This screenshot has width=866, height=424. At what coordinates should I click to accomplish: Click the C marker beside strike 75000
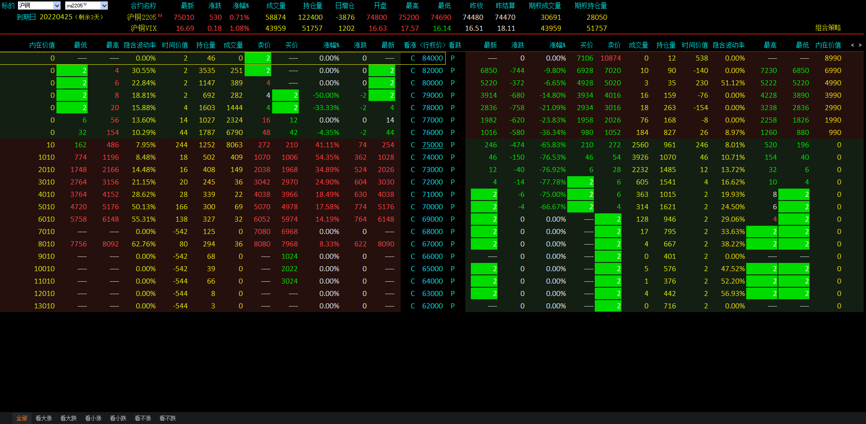(x=413, y=145)
